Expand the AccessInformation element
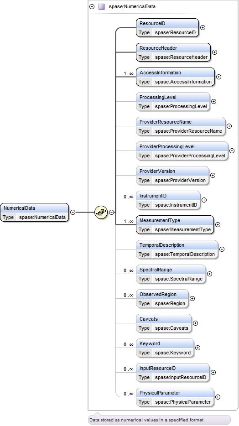This screenshot has width=239, height=426. 218,77
